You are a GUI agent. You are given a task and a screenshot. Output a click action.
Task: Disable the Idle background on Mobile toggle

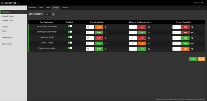70,26
